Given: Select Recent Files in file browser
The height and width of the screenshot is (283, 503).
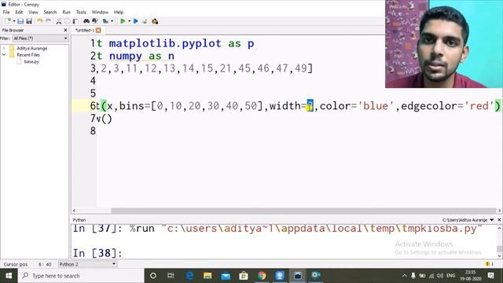Looking at the screenshot, I should [x=28, y=55].
